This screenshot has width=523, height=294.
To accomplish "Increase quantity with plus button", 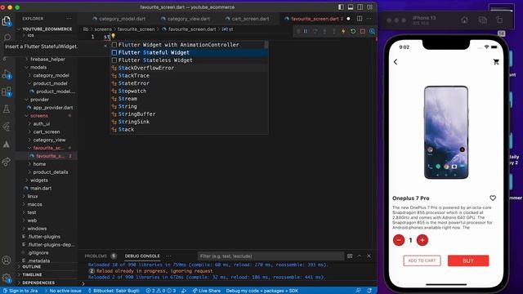I will pyautogui.click(x=422, y=240).
